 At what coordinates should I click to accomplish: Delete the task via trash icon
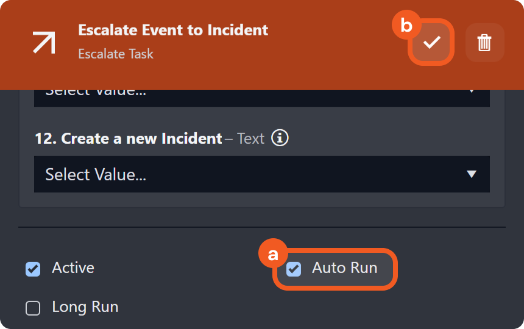pos(484,42)
